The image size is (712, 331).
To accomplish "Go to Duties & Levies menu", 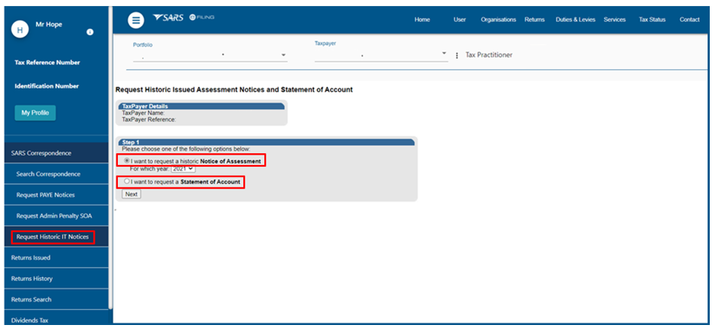I will 575,20.
